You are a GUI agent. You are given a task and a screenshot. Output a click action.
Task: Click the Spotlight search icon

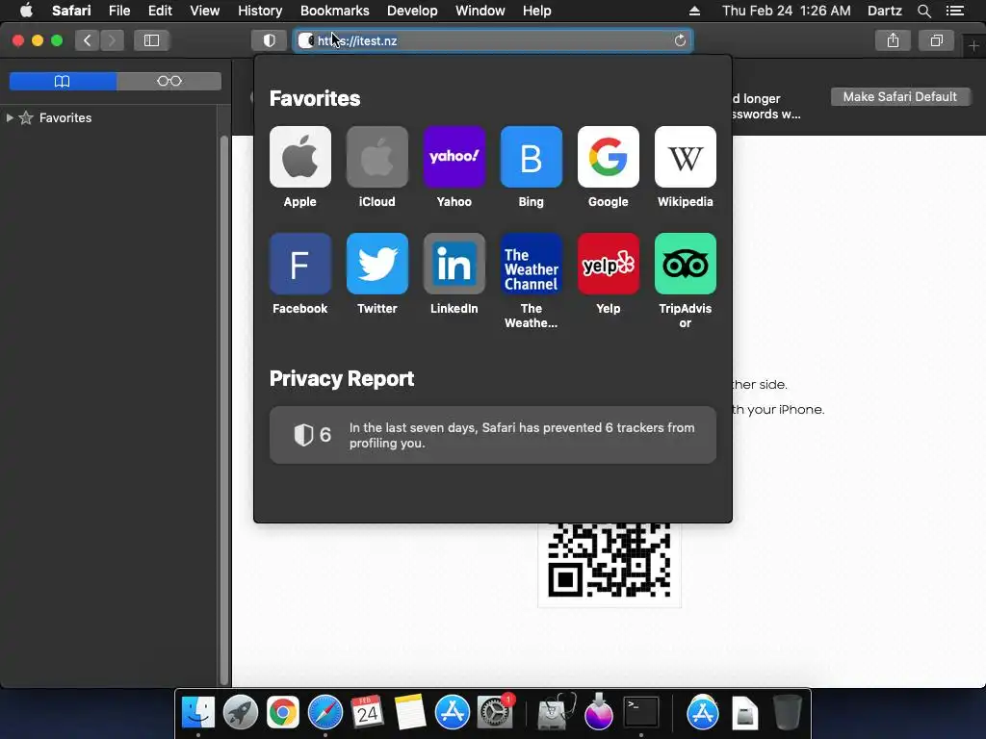click(x=924, y=11)
